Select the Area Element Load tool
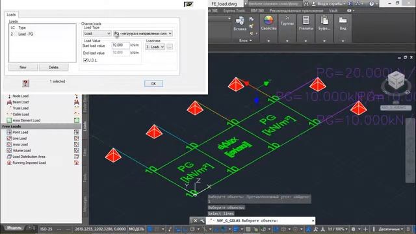416x234 pixels. [x=26, y=120]
